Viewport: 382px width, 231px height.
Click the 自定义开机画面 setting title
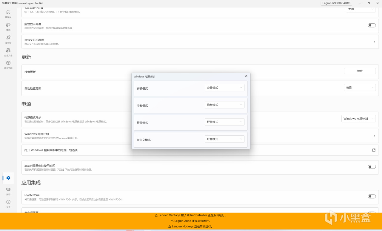coord(34,40)
